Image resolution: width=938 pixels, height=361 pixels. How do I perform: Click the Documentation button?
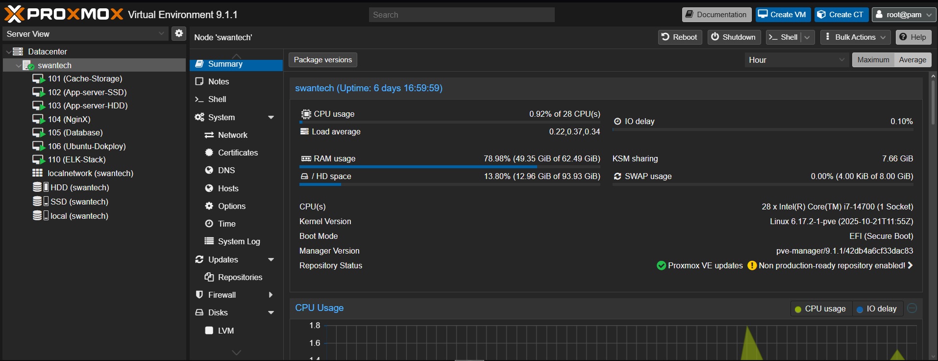716,15
